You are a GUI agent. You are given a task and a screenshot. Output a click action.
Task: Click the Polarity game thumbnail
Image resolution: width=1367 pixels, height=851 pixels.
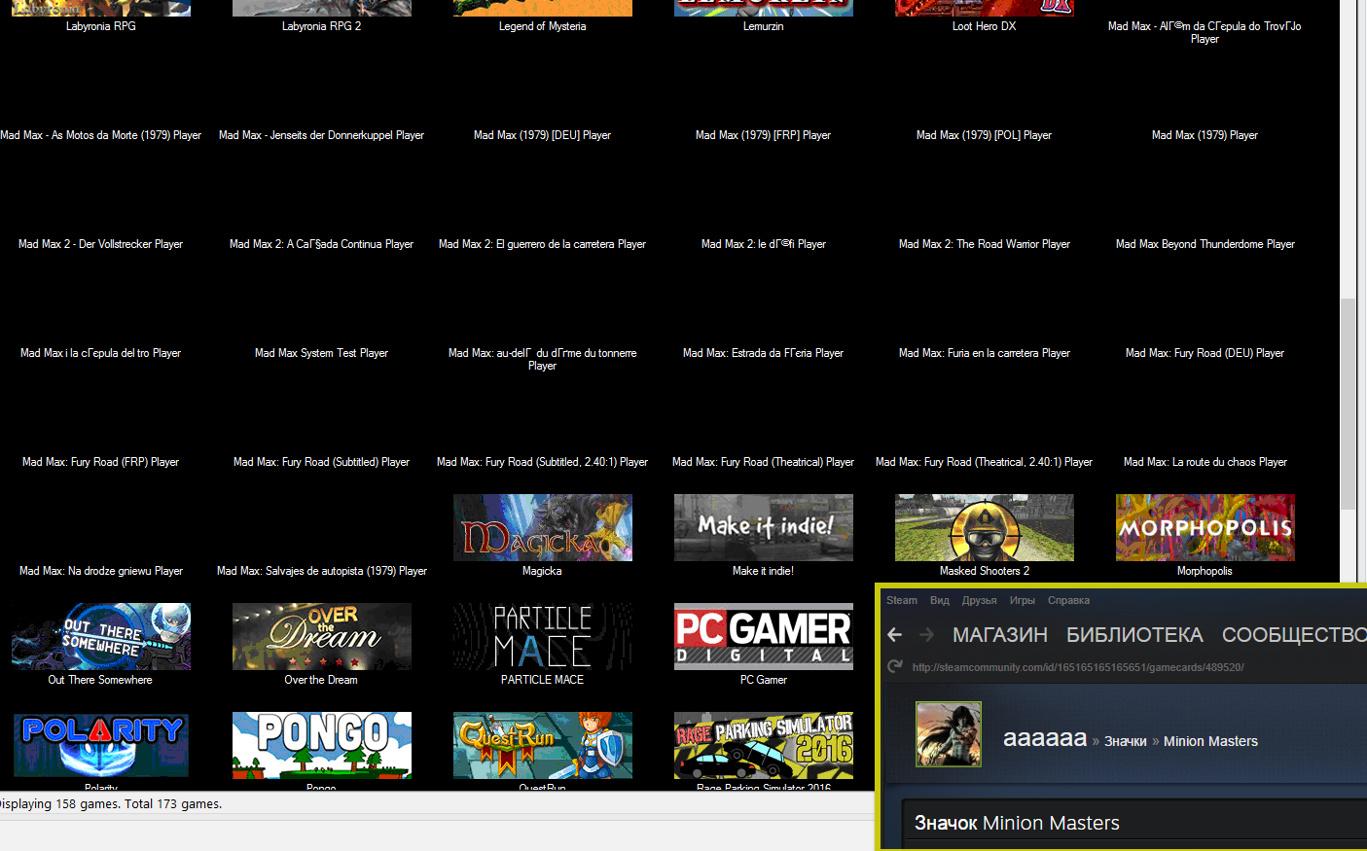[x=101, y=745]
